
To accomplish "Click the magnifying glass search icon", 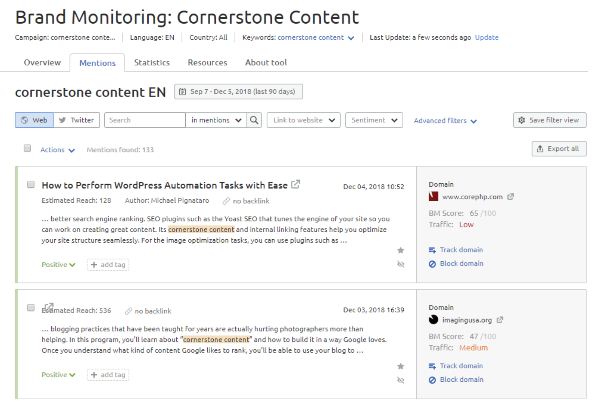I will tap(254, 120).
